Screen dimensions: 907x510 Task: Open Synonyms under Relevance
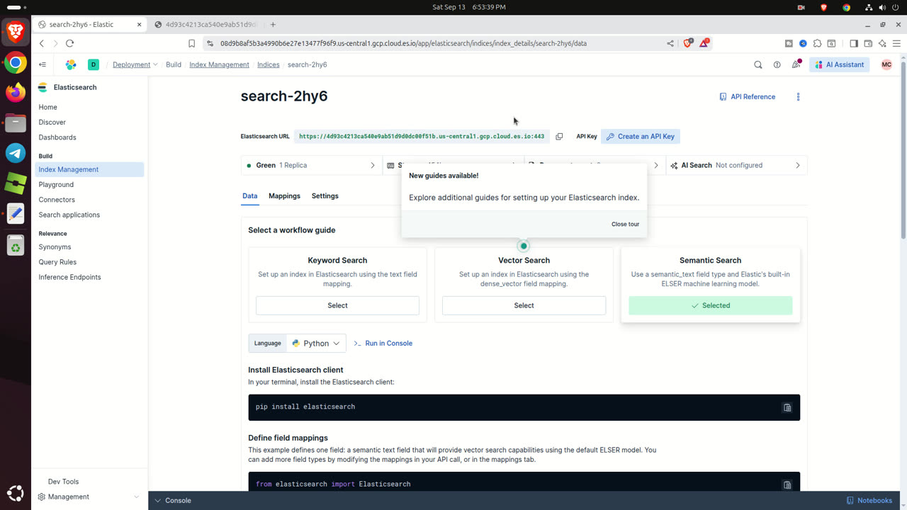coord(55,246)
